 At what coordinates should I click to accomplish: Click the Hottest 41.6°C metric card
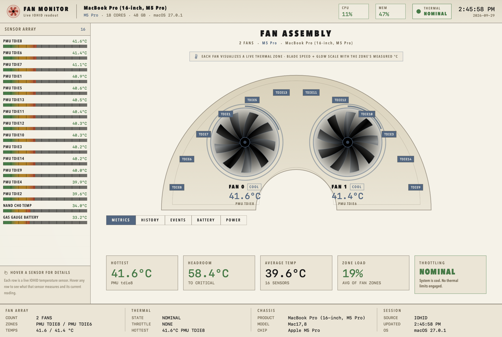coord(142,273)
